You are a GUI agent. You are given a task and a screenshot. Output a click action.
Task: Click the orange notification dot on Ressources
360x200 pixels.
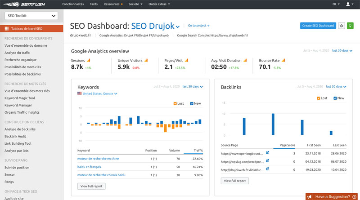[x=121, y=4]
